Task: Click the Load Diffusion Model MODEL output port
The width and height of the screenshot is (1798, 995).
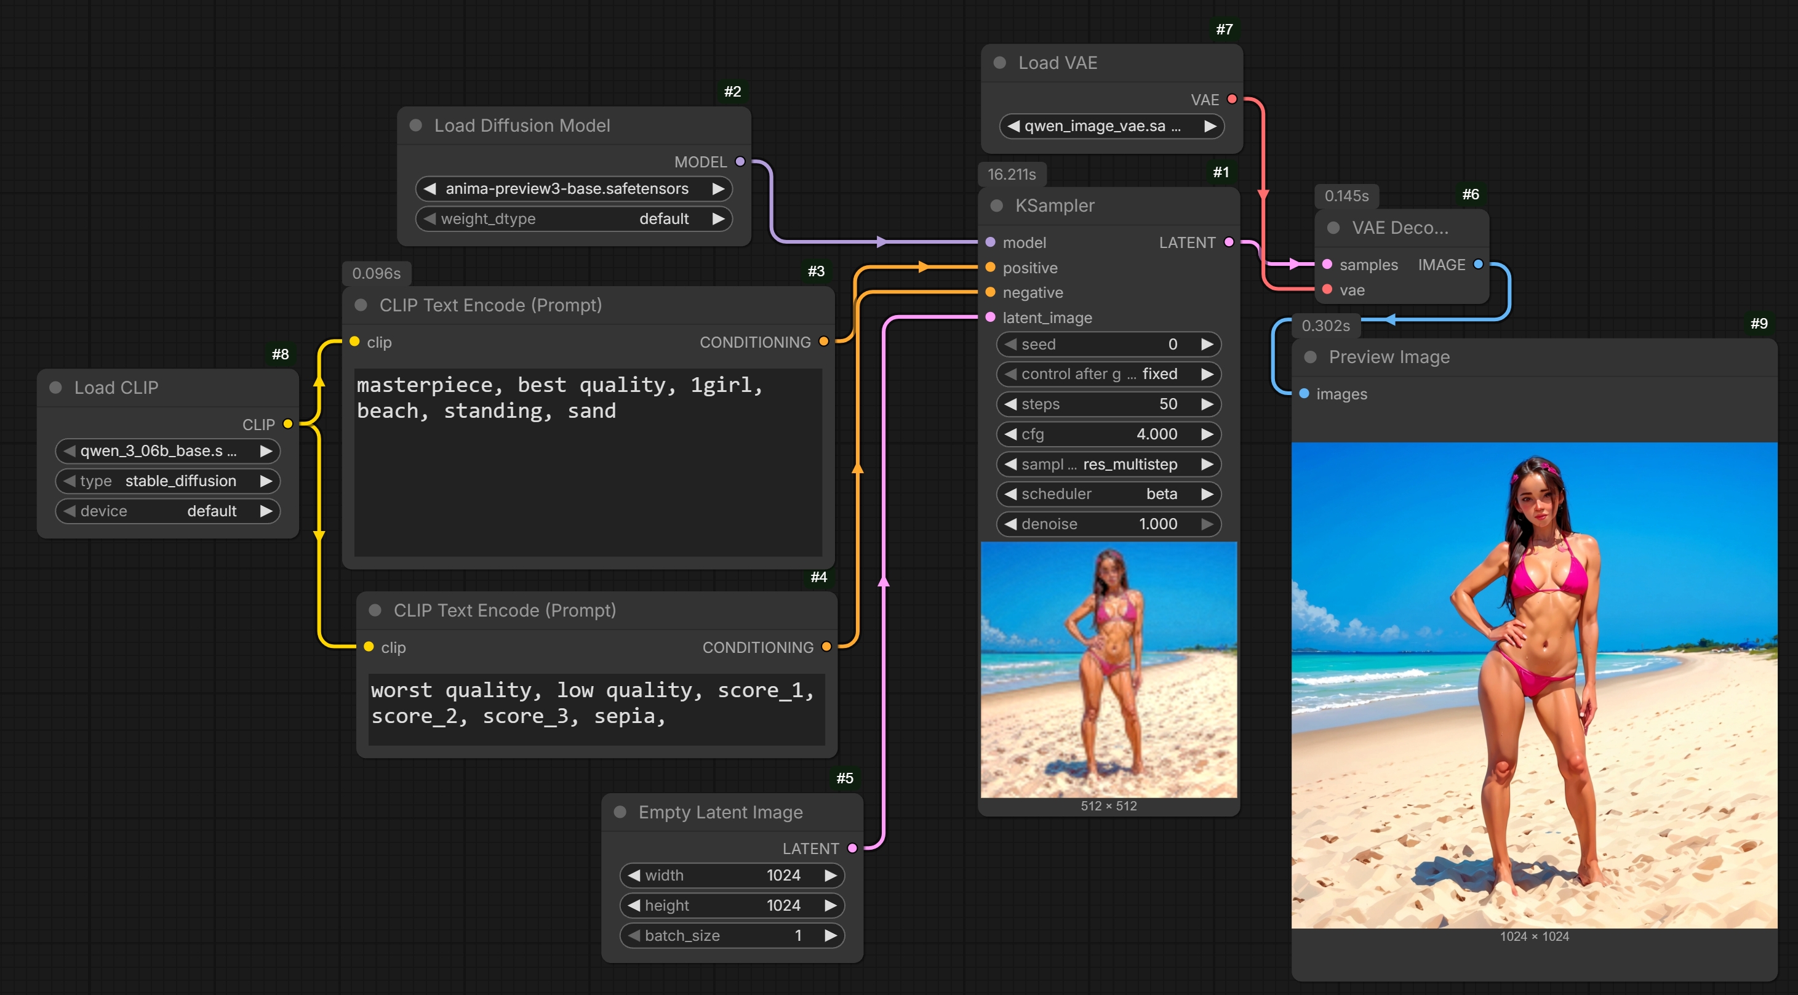Action: click(x=740, y=162)
